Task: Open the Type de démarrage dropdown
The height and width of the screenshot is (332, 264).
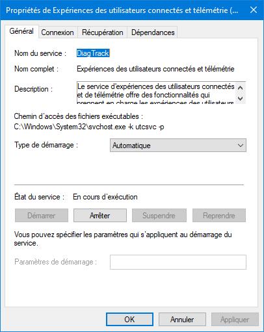Action: click(178, 146)
